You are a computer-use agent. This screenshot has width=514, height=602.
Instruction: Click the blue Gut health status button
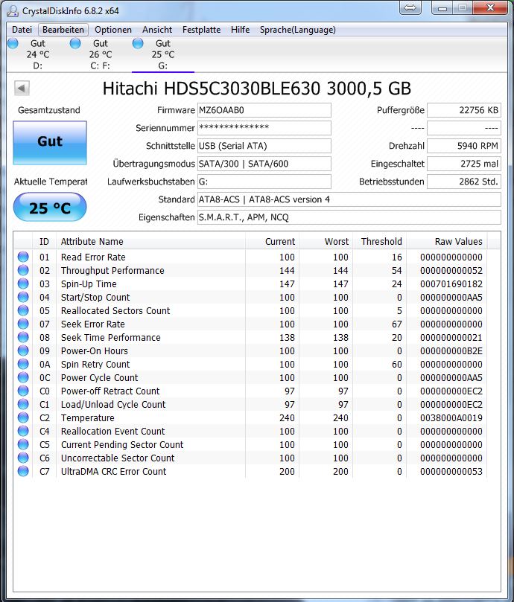tap(50, 143)
